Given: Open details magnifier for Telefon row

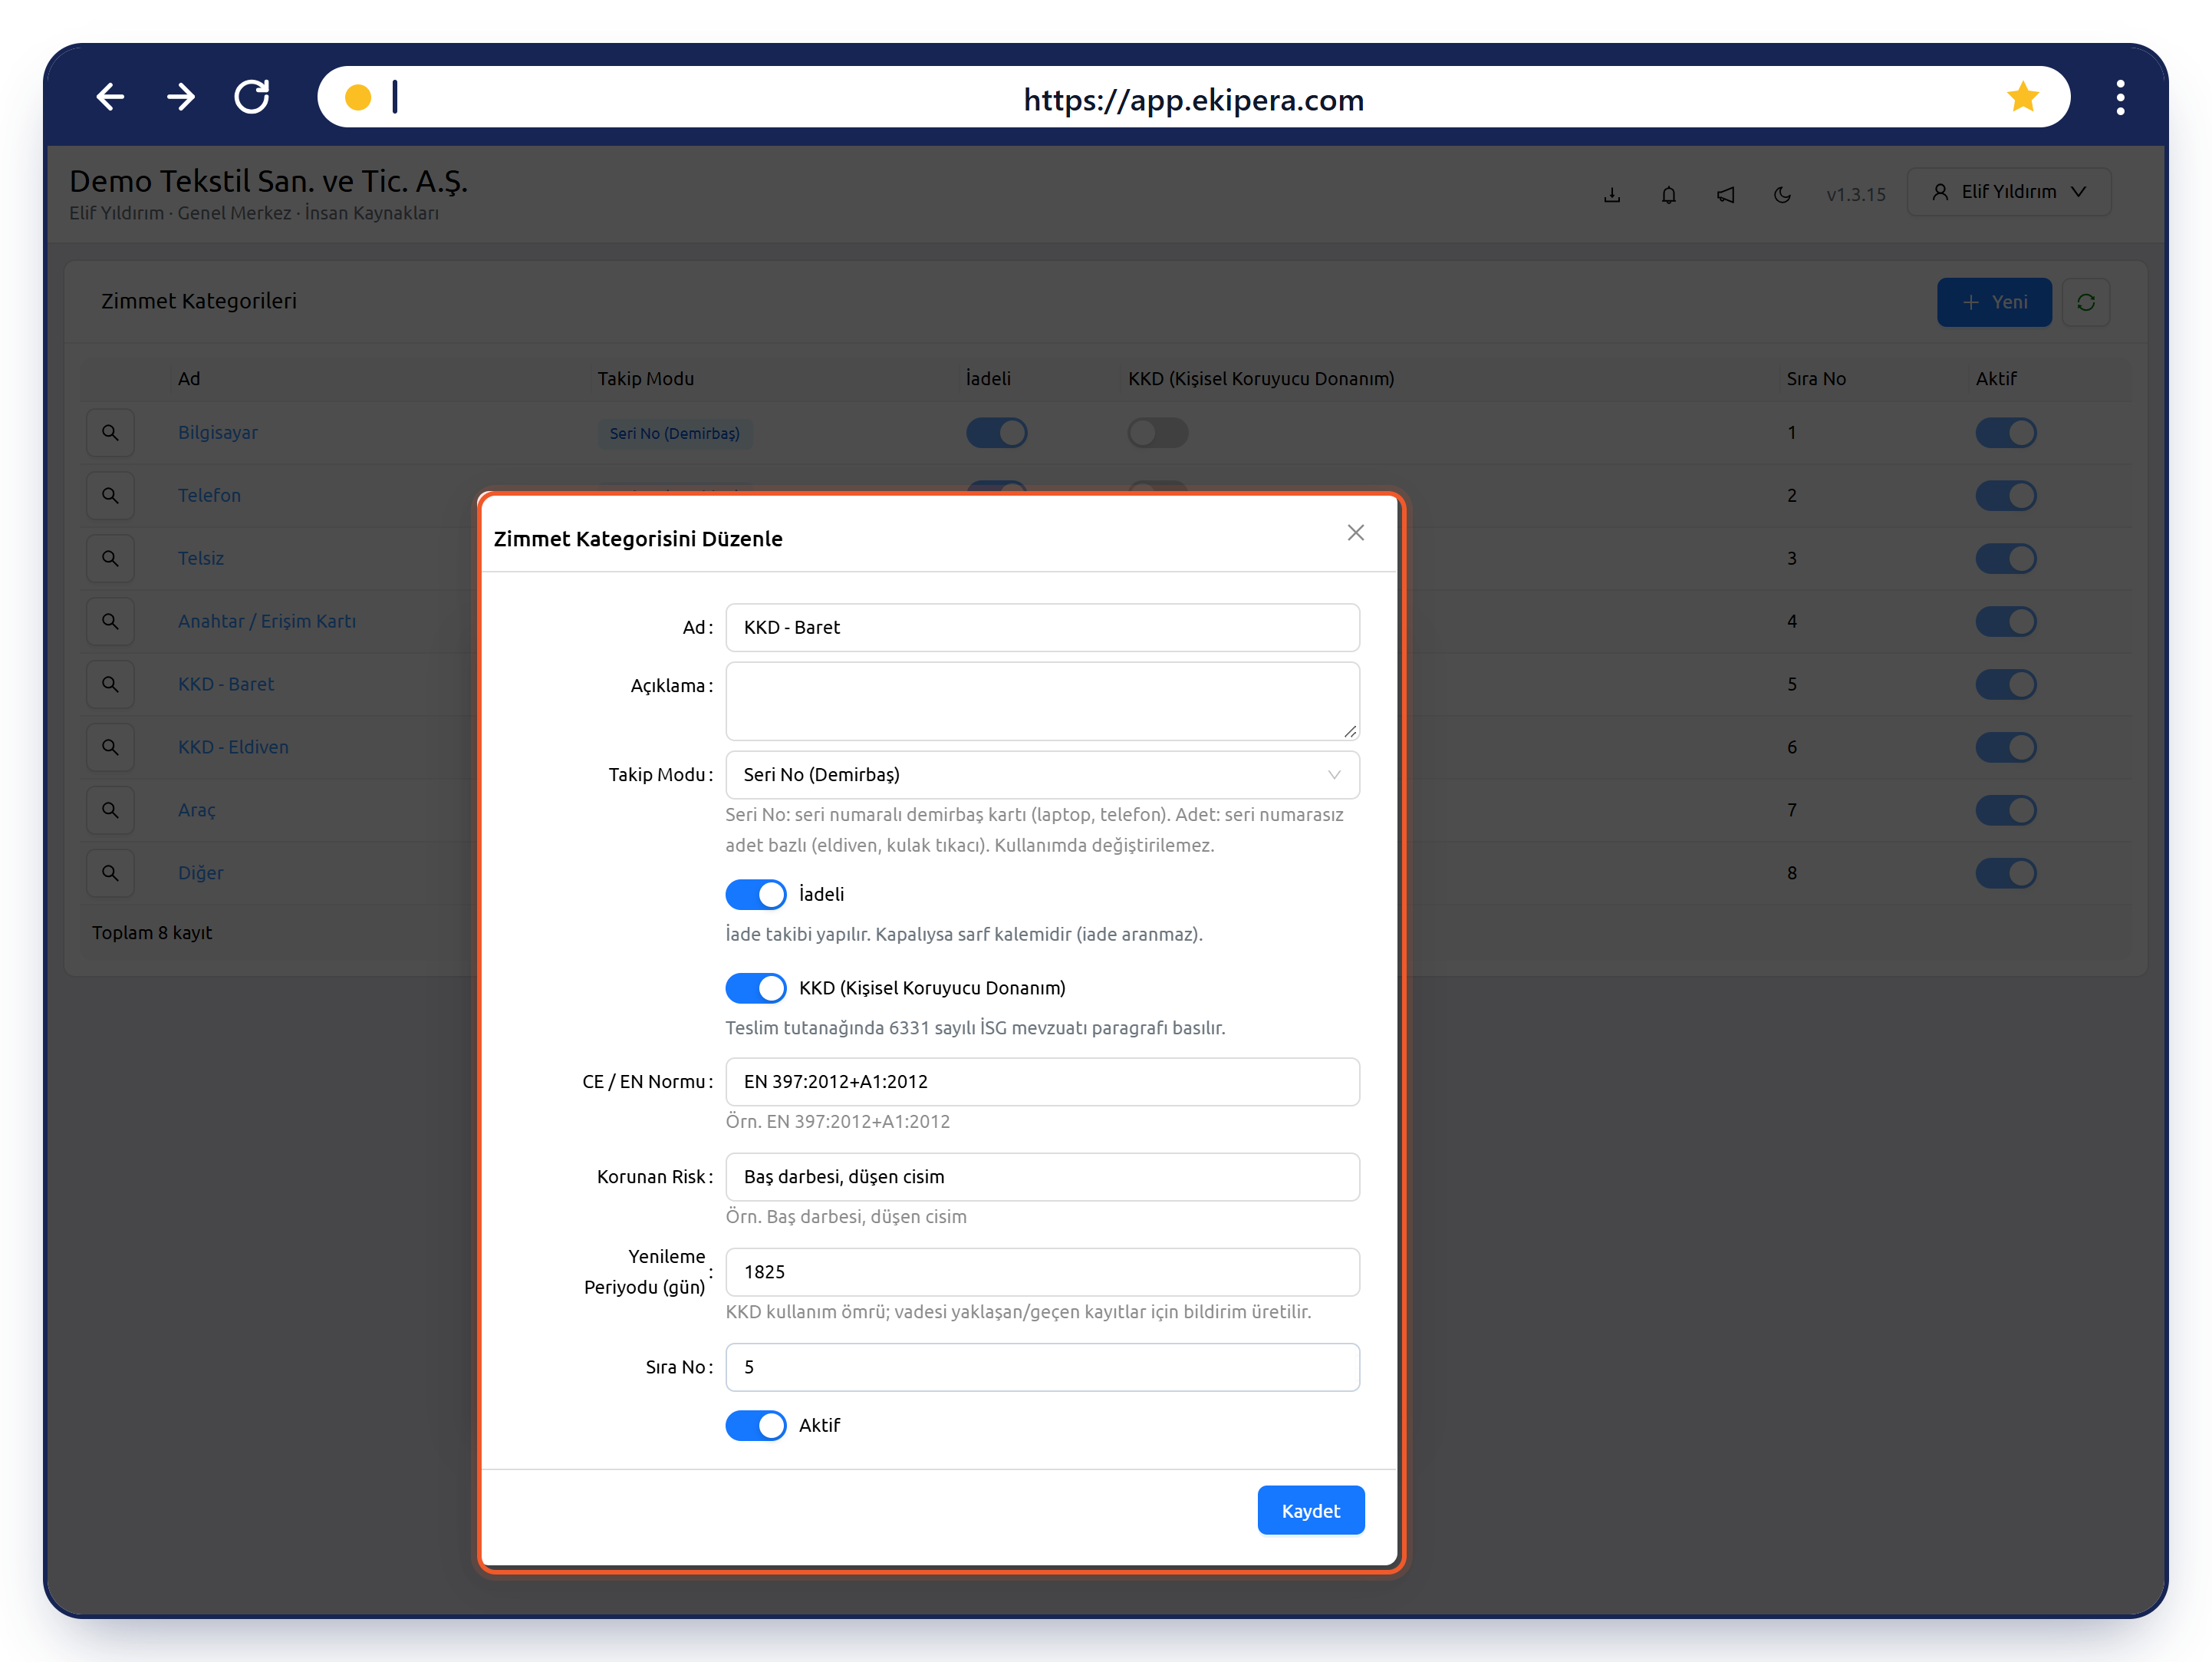Looking at the screenshot, I should pos(110,495).
